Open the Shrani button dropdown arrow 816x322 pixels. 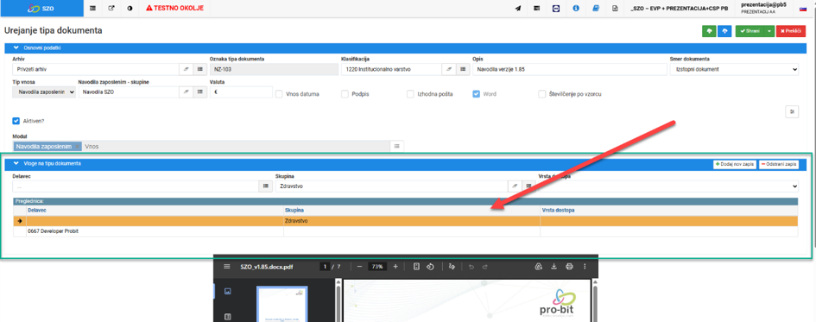tap(769, 31)
